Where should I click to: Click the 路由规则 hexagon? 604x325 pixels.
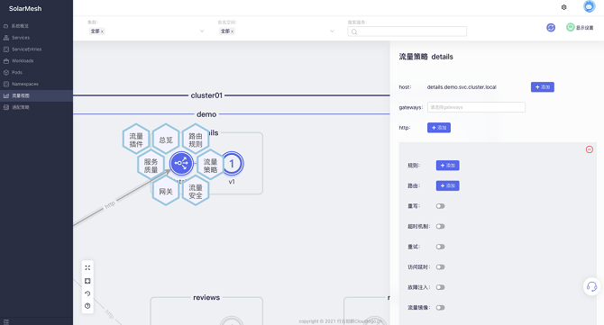(x=196, y=140)
